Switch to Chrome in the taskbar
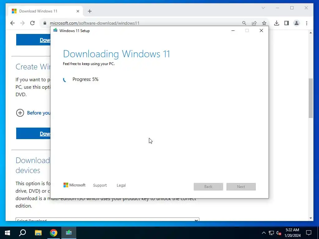319x239 pixels. [54, 233]
